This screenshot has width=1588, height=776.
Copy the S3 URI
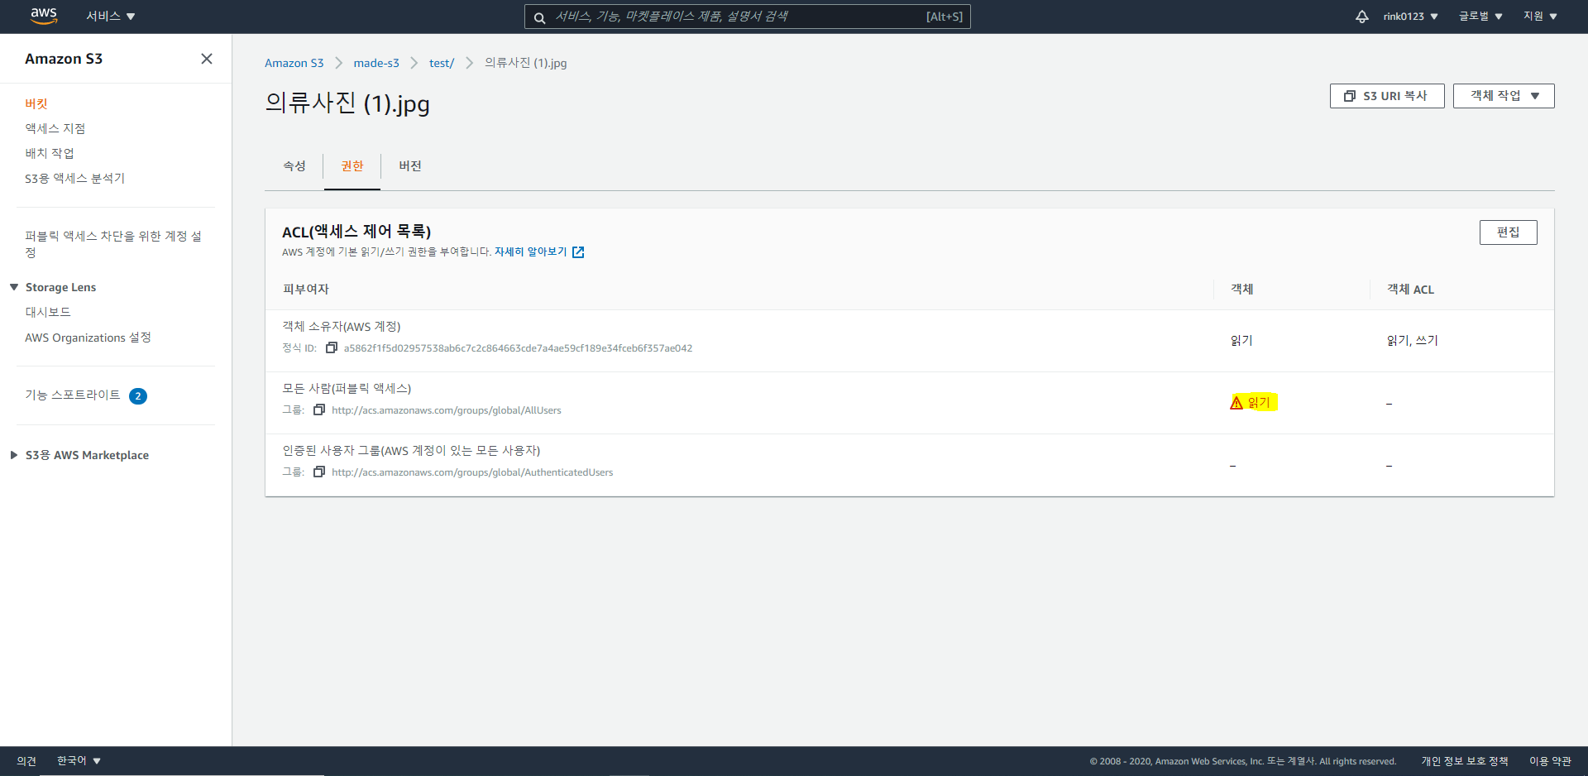point(1387,96)
